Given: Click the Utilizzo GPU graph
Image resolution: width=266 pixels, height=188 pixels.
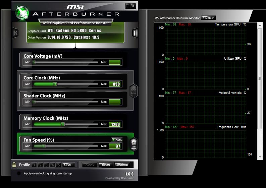Looking at the screenshot, I should coord(205,75).
